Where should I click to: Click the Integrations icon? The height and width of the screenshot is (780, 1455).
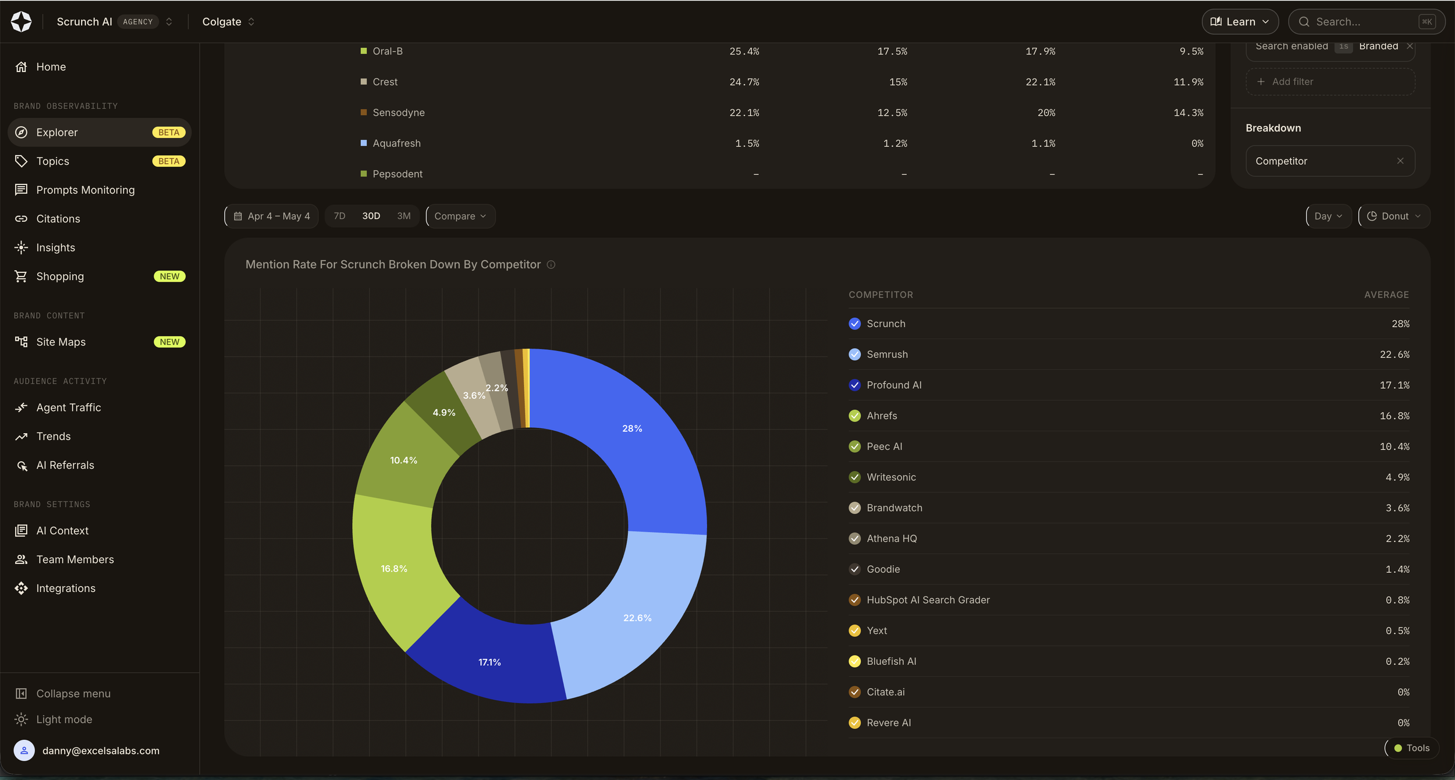(x=22, y=588)
